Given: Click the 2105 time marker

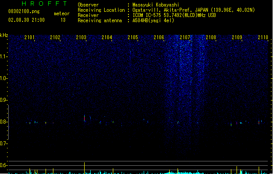Looking at the screenshot, I should coord(133,37).
